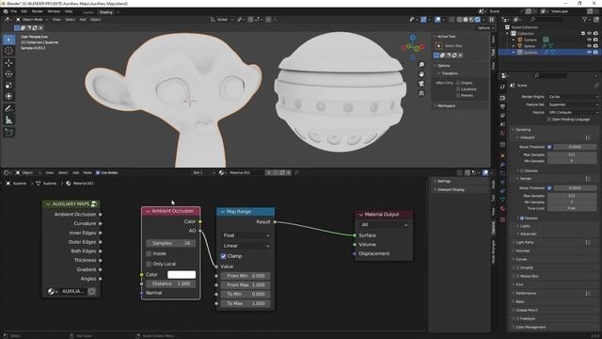The height and width of the screenshot is (339, 602).
Task: Click the Ambient Occlusion white Color swatch
Action: coord(182,275)
